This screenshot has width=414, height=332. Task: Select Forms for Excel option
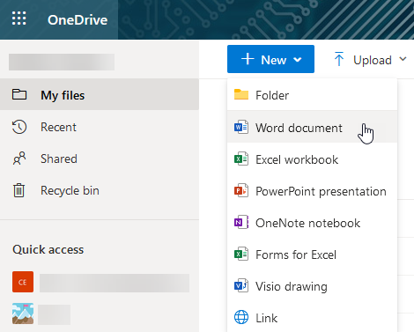click(x=312, y=255)
